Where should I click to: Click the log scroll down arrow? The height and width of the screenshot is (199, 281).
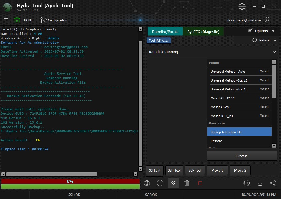(x=141, y=169)
